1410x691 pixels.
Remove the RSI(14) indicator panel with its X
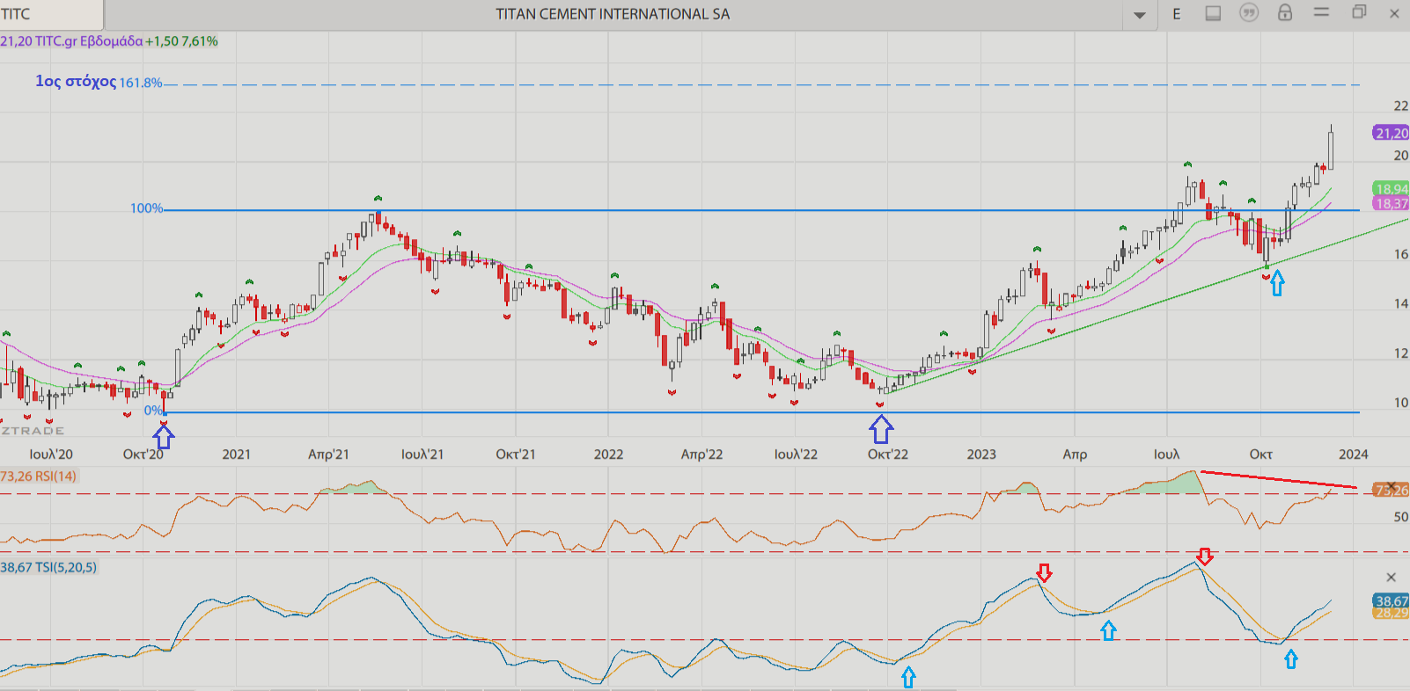pyautogui.click(x=1392, y=486)
